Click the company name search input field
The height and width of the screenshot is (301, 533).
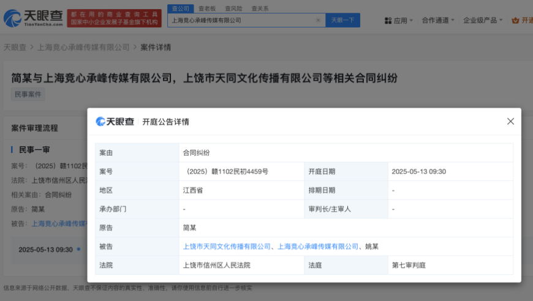coord(242,20)
